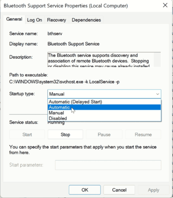Choose Automatic (Delayed Start) startup option
173x198 pixels.
pyautogui.click(x=104, y=102)
